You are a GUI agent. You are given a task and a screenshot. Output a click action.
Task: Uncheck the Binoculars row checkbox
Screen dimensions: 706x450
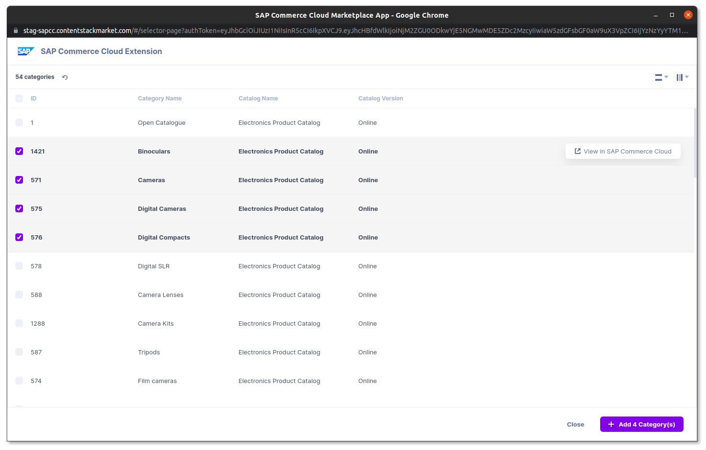19,151
